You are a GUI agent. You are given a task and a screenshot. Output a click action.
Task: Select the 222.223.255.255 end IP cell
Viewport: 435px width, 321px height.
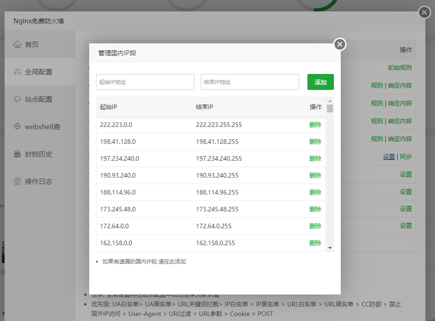click(219, 125)
